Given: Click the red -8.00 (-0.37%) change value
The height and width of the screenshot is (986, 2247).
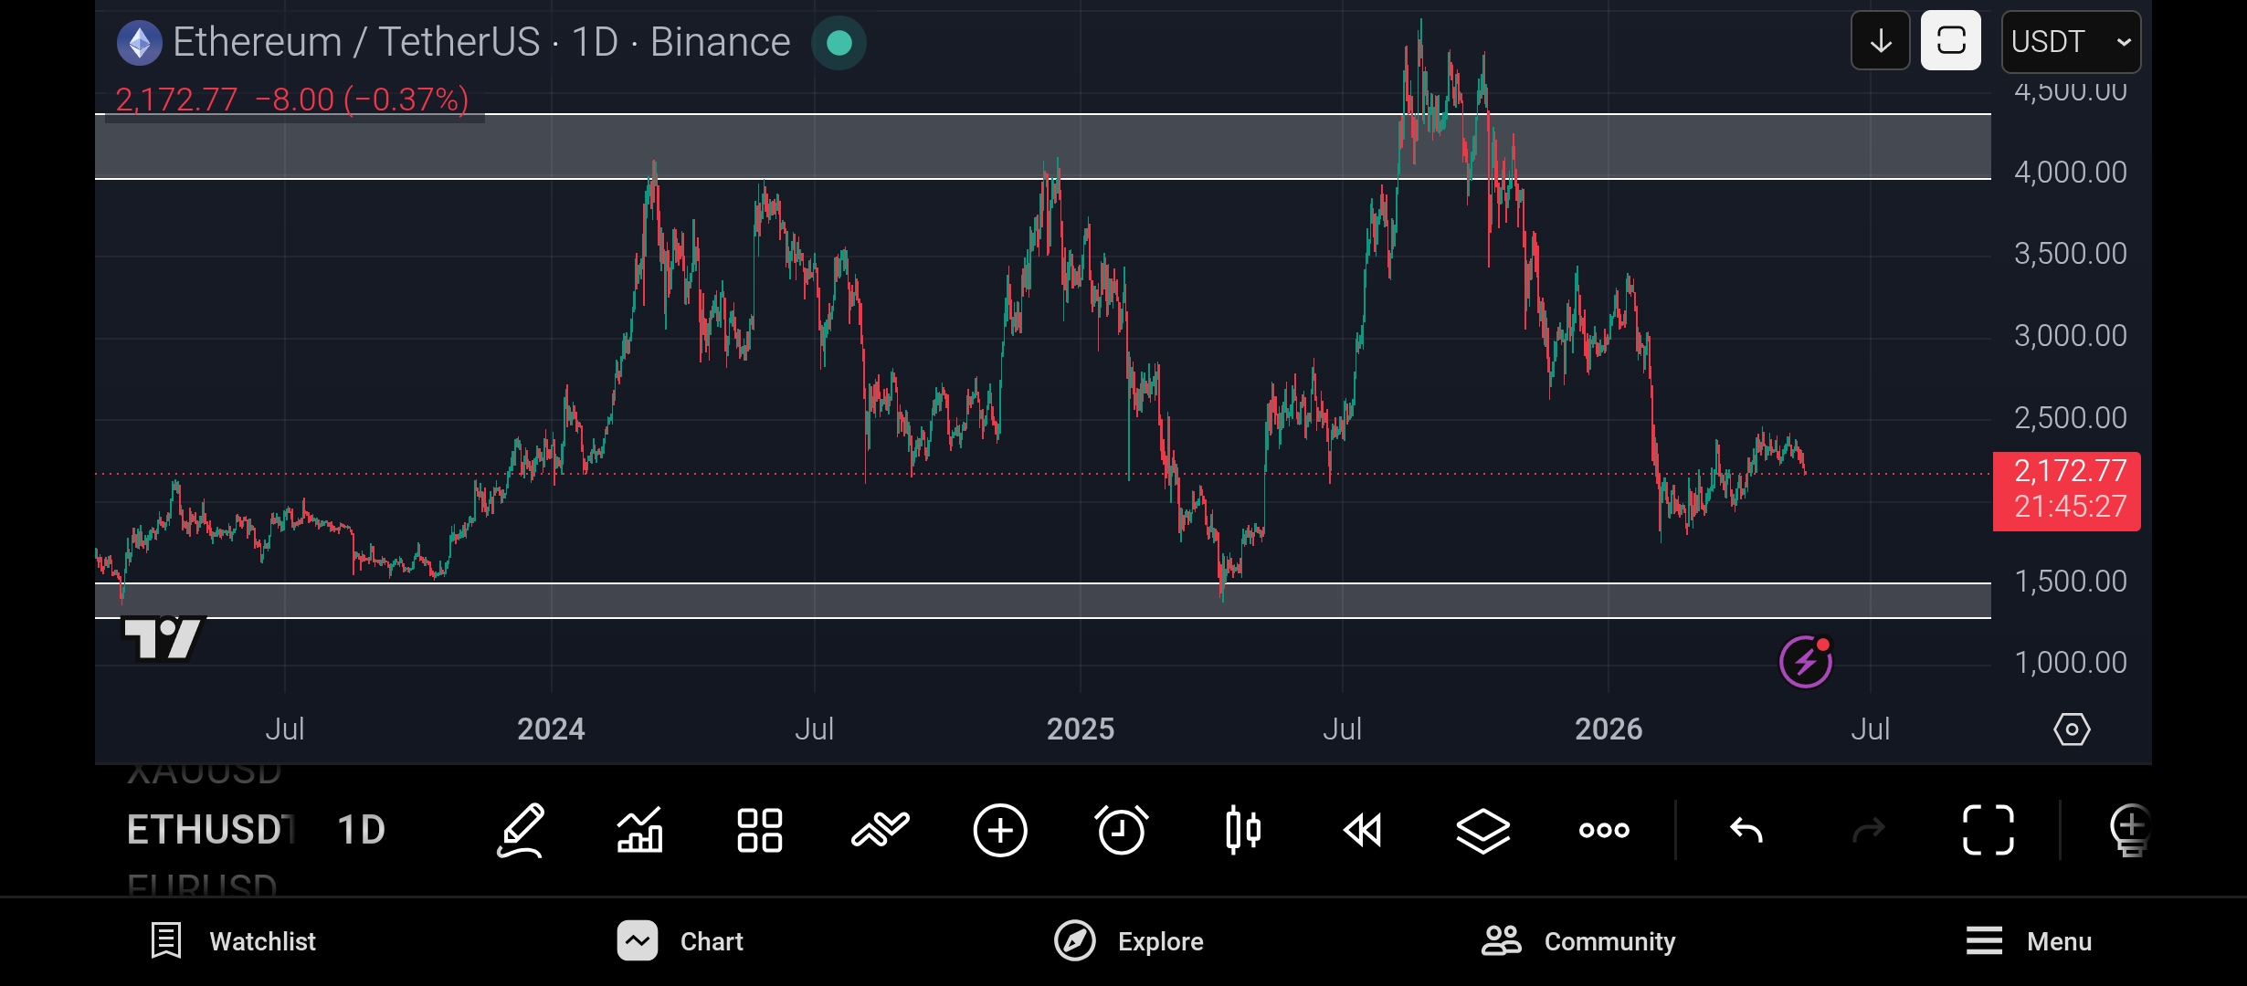Looking at the screenshot, I should click(x=362, y=100).
